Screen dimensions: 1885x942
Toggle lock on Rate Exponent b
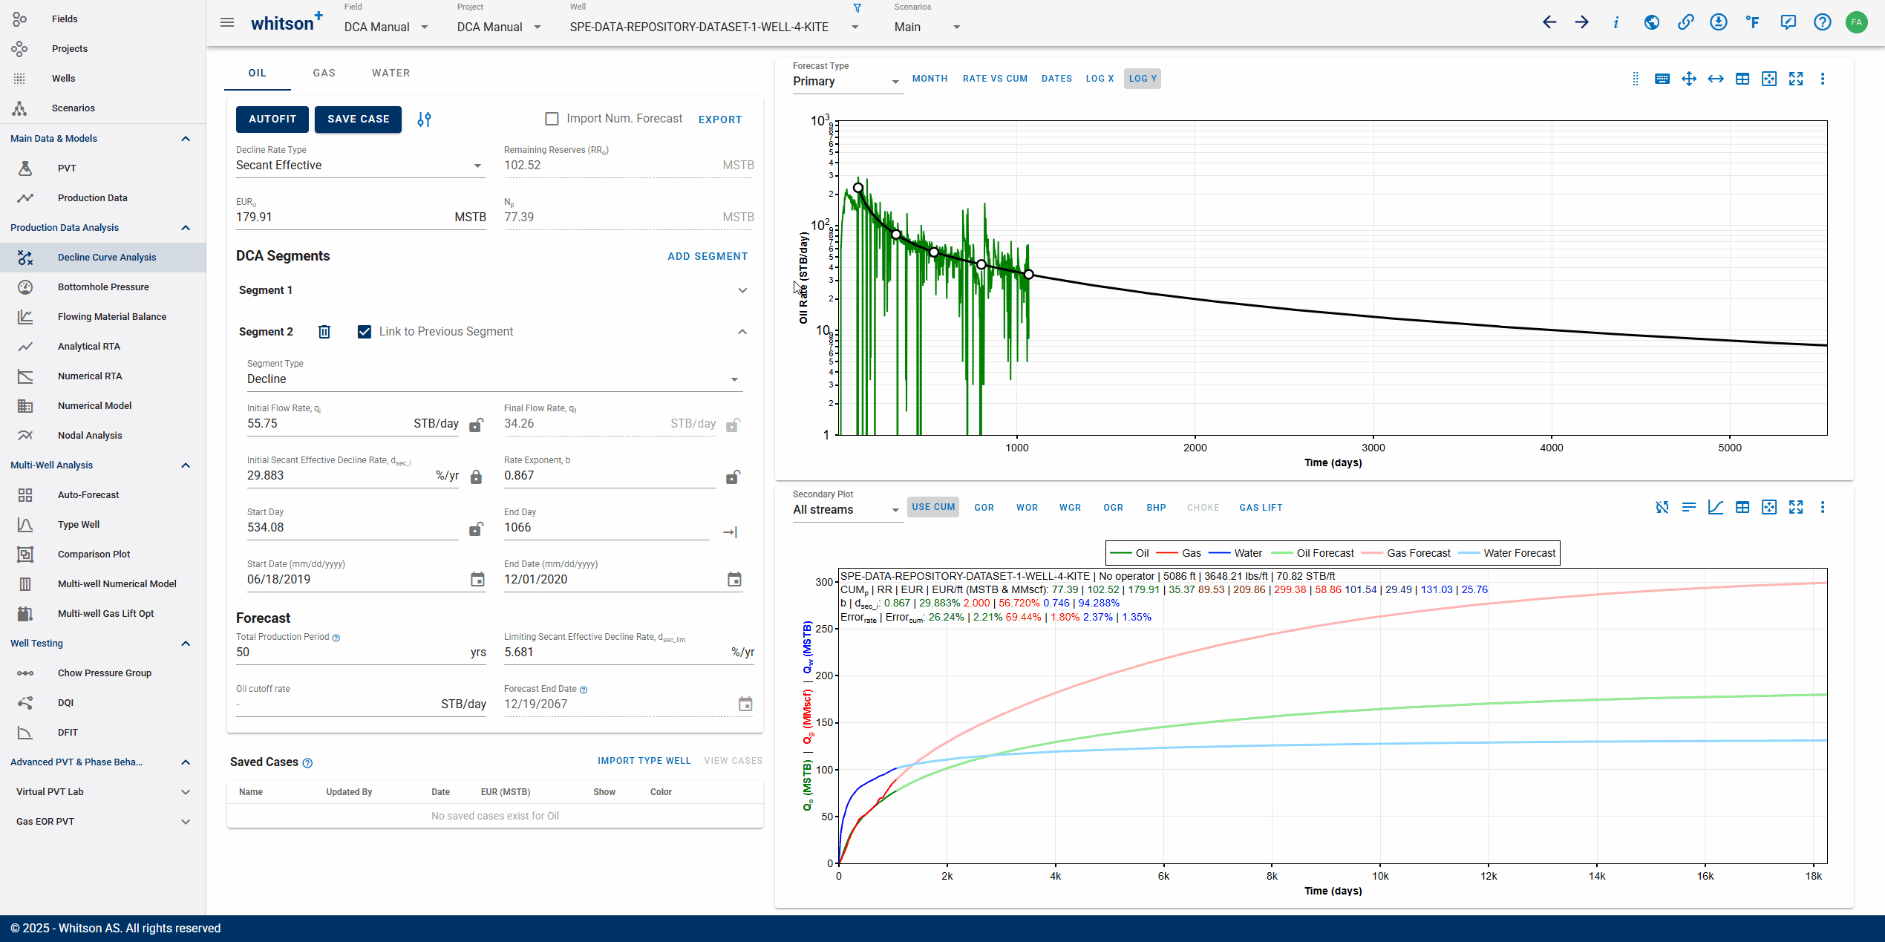click(733, 477)
